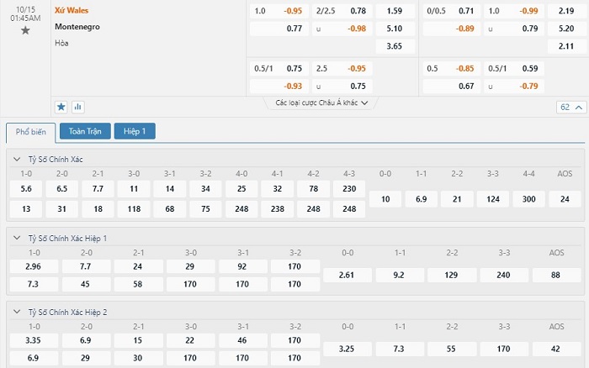589x368 pixels.
Task: Select the 1.59 Wales win odds
Action: [395, 11]
